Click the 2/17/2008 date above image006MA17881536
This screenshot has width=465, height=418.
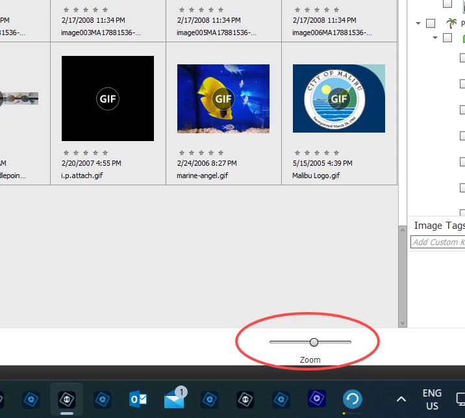click(x=325, y=20)
